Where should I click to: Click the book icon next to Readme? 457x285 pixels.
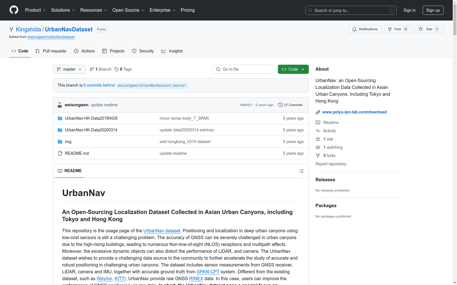[x=318, y=123]
